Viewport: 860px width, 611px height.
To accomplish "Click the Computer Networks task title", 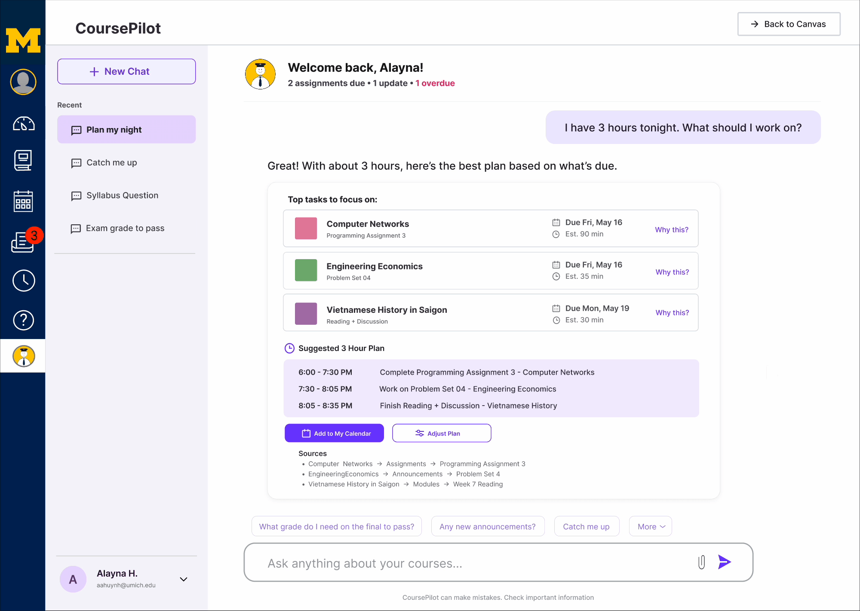I will (368, 224).
